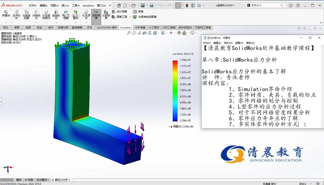Click the Select cursor tool
This screenshot has height=185, width=324.
click(178, 5)
